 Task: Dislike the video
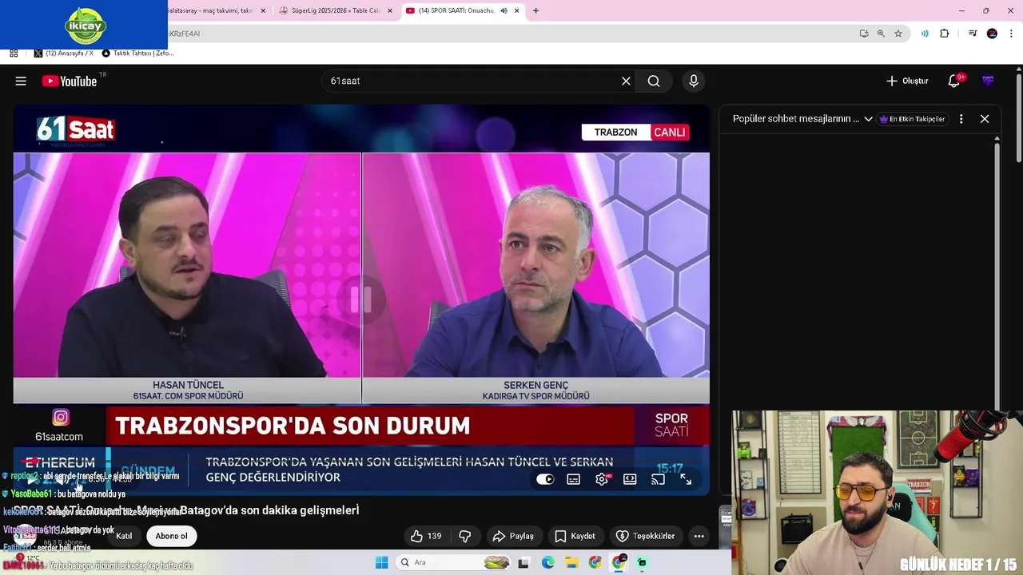pos(464,536)
